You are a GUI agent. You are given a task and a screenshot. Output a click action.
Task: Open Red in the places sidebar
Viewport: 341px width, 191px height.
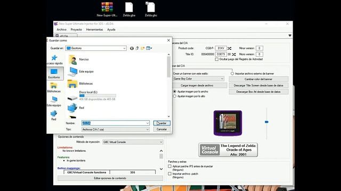(x=54, y=116)
